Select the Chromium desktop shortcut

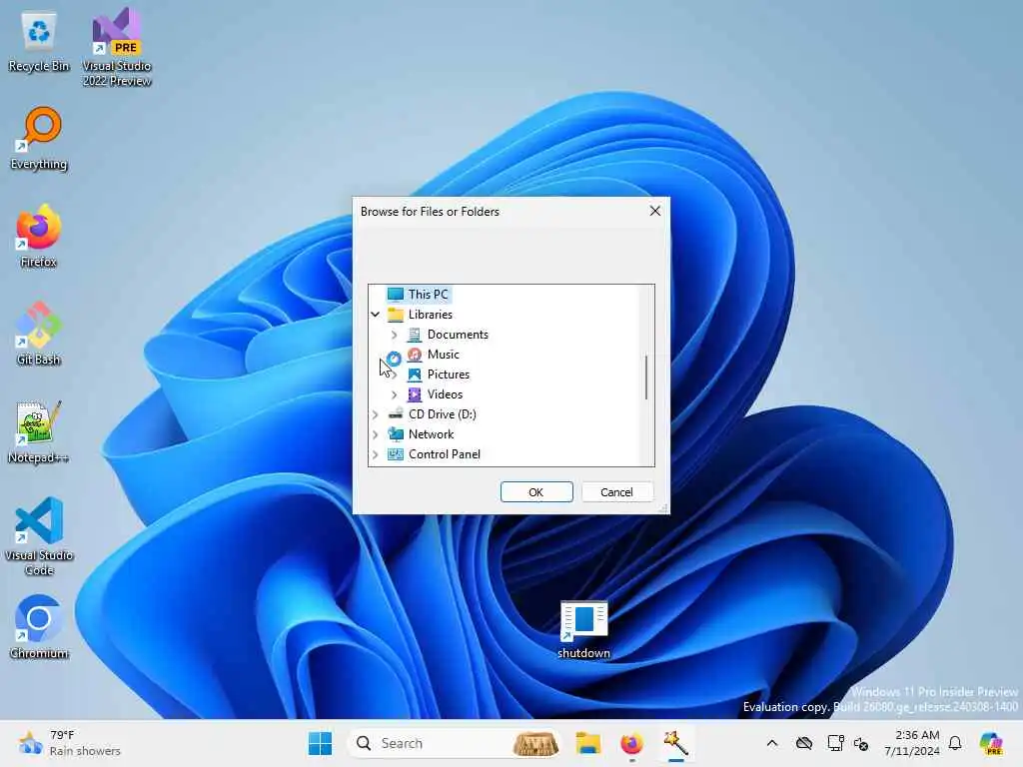coord(39,628)
